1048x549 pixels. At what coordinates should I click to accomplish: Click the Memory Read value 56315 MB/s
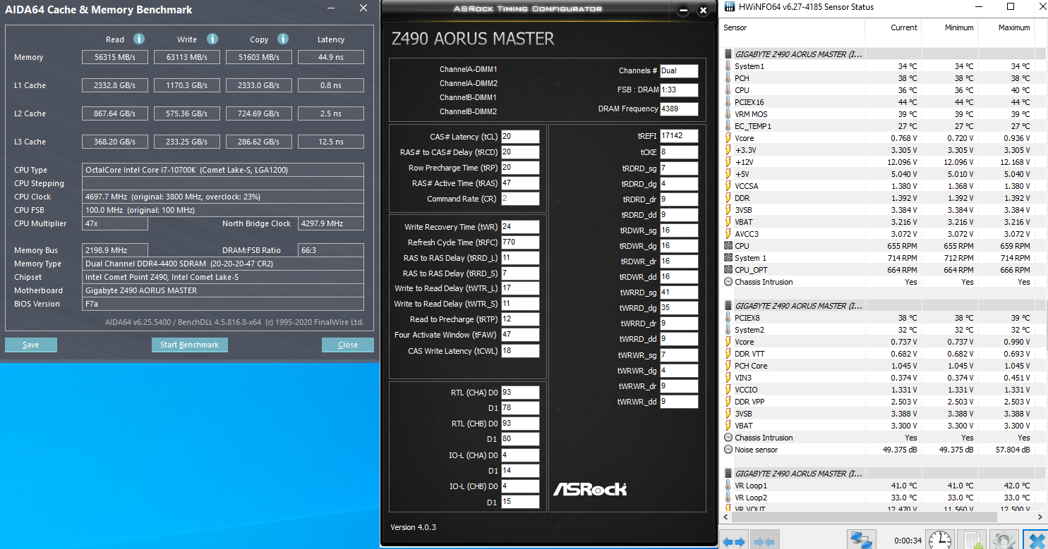[115, 57]
